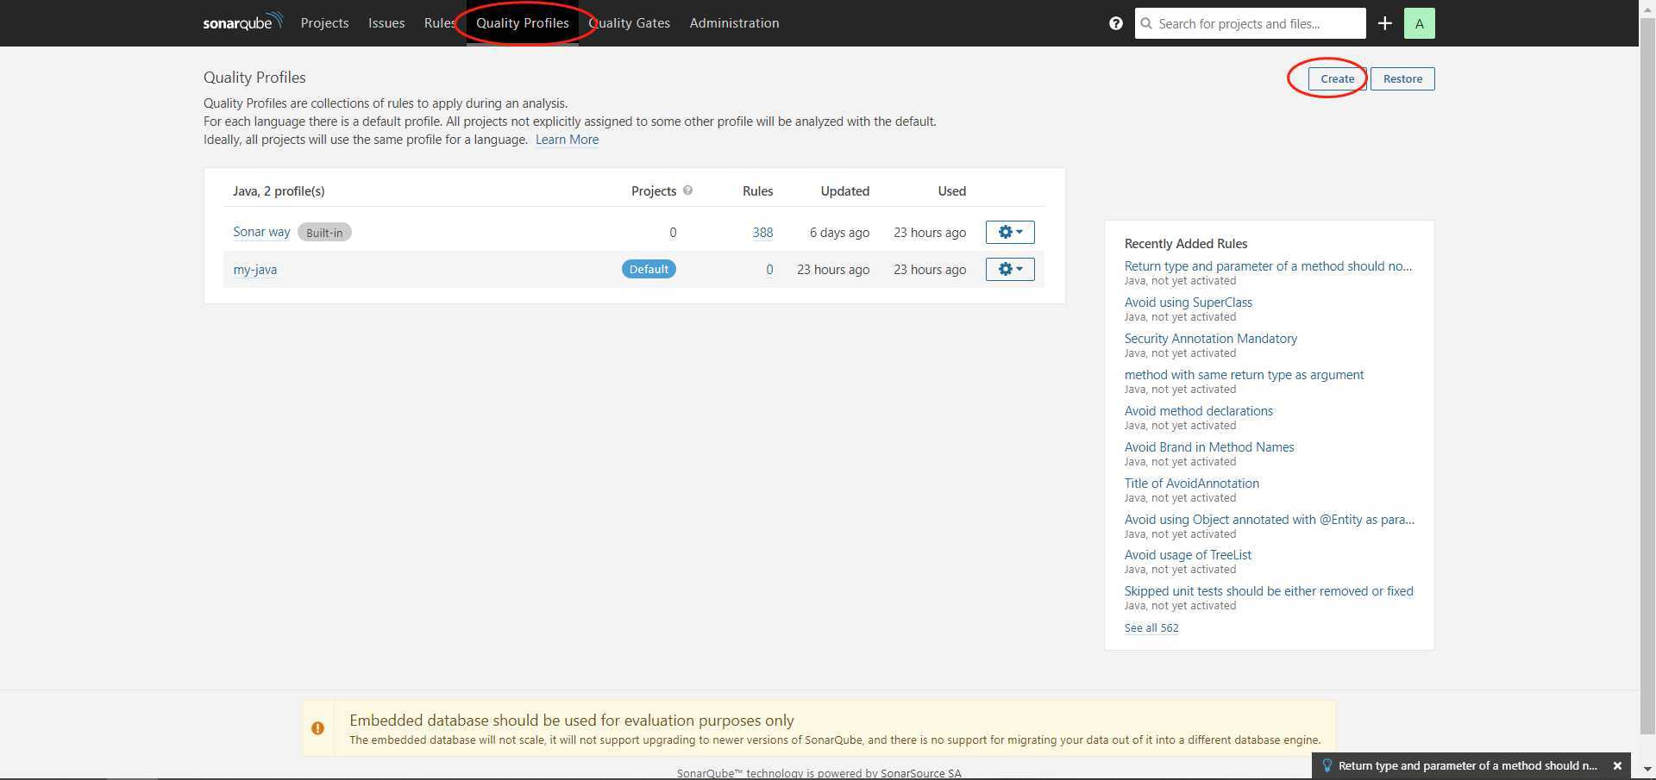Open rule Avoid method declarations

coord(1198,411)
